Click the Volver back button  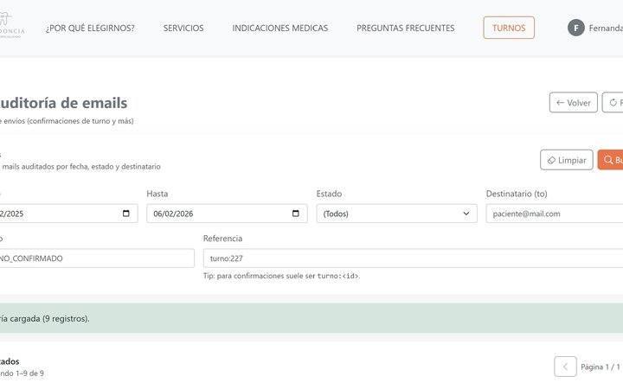[574, 102]
